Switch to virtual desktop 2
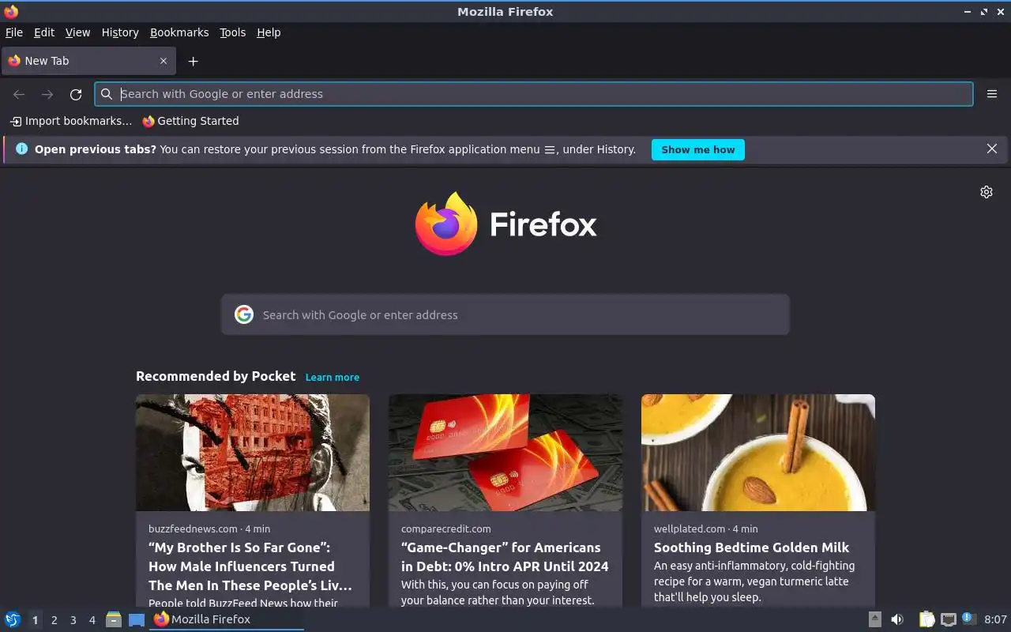1011x632 pixels. (54, 620)
